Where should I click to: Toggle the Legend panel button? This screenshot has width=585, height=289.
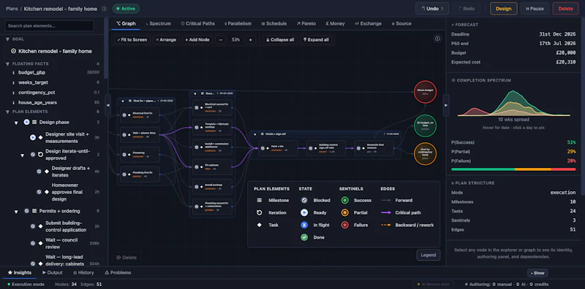pos(429,255)
